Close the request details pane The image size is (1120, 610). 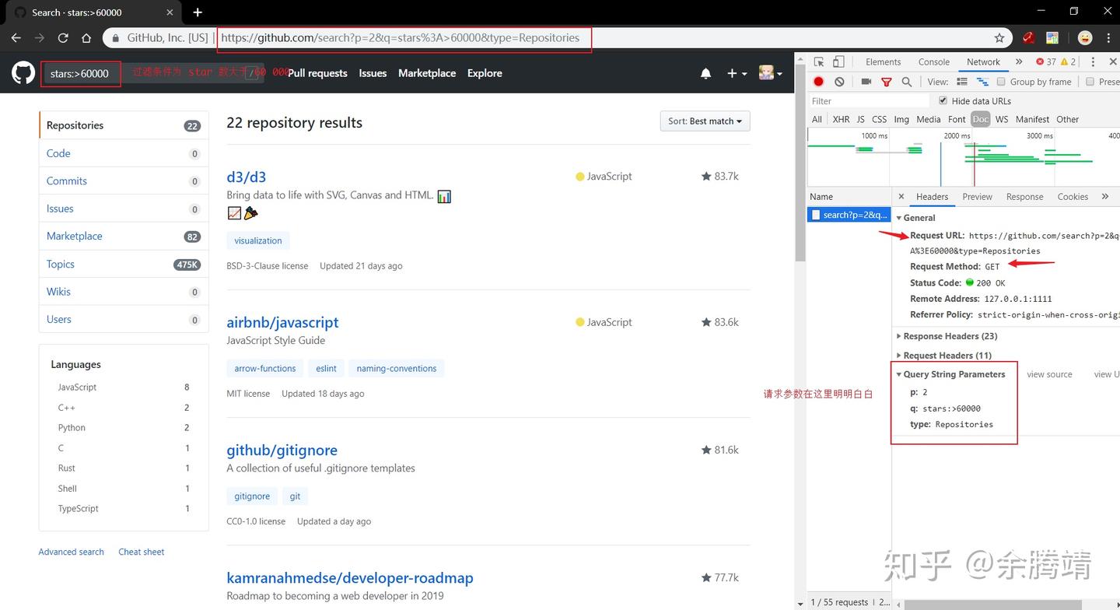901,197
